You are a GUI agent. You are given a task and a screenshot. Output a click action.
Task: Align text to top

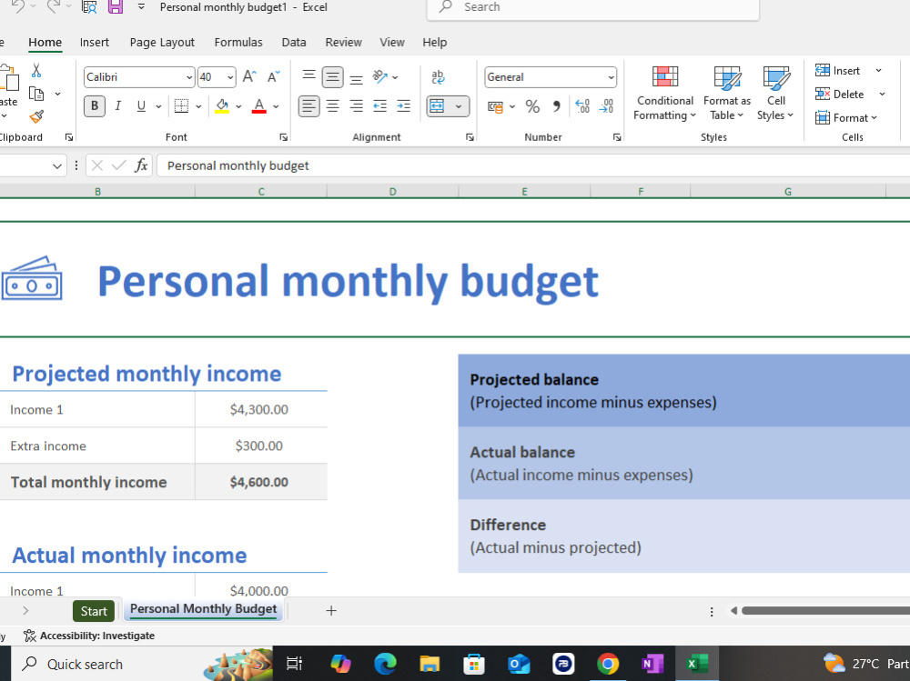click(x=308, y=76)
